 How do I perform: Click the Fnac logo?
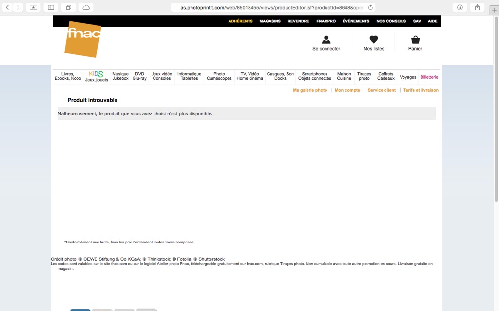click(83, 39)
